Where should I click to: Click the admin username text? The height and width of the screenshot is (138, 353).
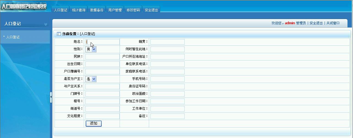pos(290,23)
